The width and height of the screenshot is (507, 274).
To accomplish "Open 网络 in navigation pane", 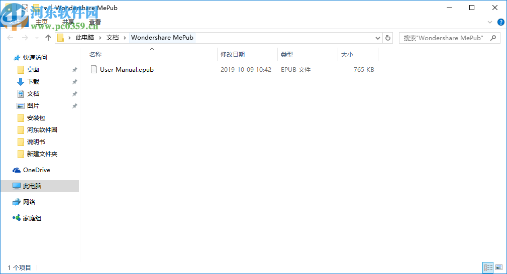I will point(29,202).
